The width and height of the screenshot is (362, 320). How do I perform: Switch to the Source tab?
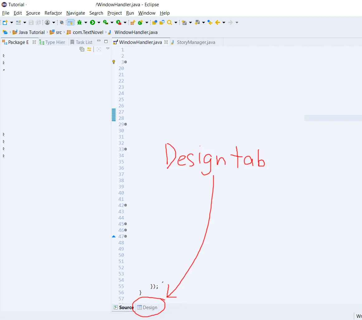124,308
